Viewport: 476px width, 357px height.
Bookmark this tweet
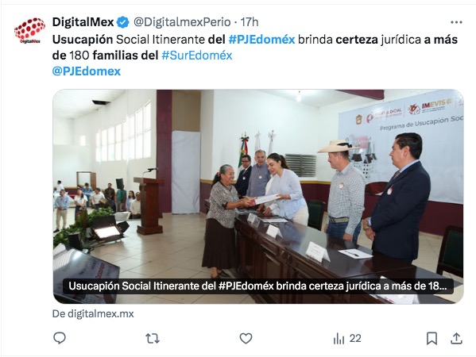(431, 339)
